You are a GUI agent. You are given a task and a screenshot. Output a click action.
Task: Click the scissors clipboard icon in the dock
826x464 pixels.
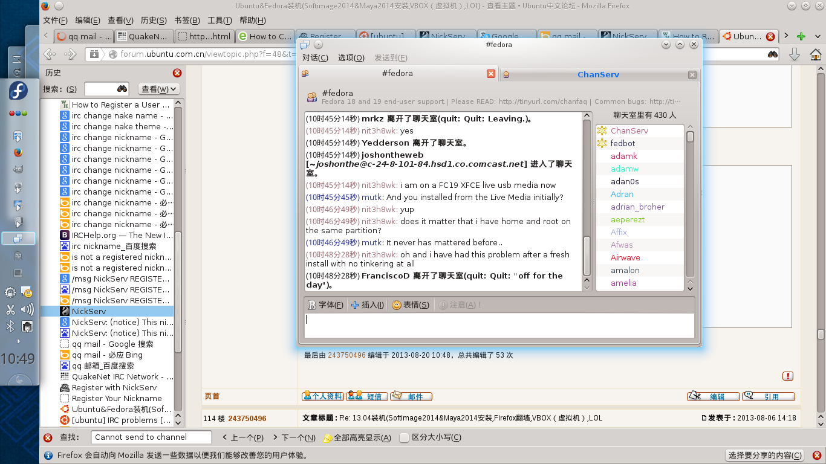click(10, 310)
